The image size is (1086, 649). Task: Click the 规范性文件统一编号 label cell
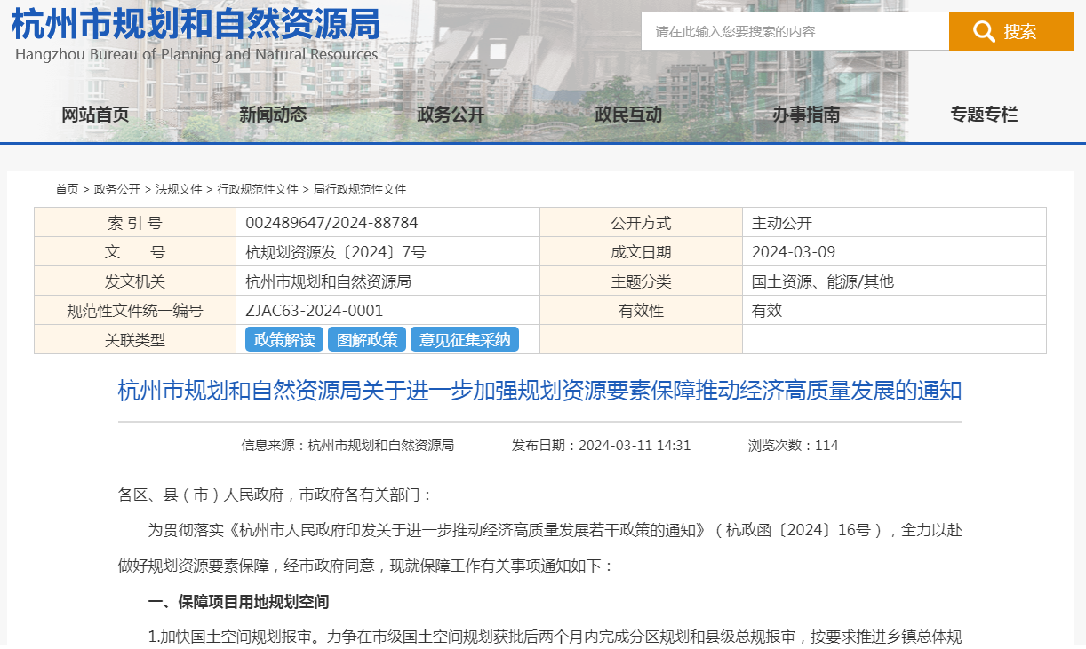[x=135, y=311]
